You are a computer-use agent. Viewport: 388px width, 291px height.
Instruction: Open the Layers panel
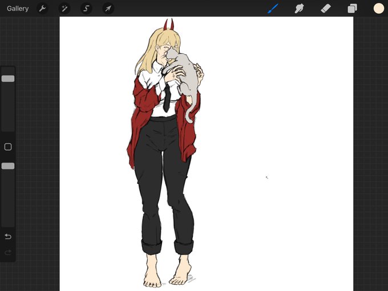click(x=353, y=9)
